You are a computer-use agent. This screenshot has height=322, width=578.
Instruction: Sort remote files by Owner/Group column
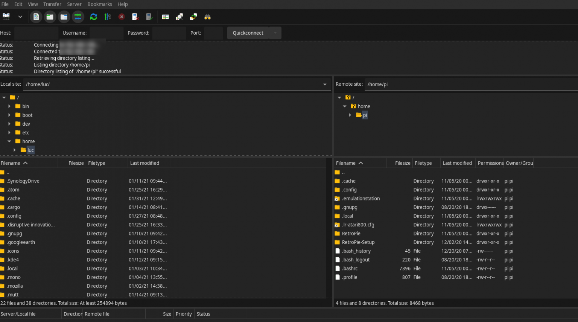(x=519, y=163)
